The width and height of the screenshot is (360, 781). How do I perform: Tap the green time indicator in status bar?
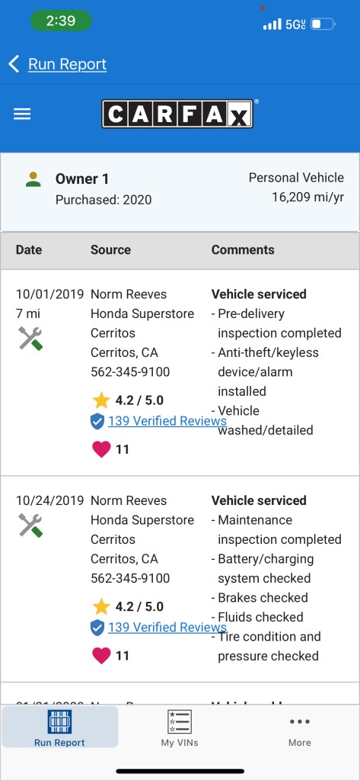(61, 21)
